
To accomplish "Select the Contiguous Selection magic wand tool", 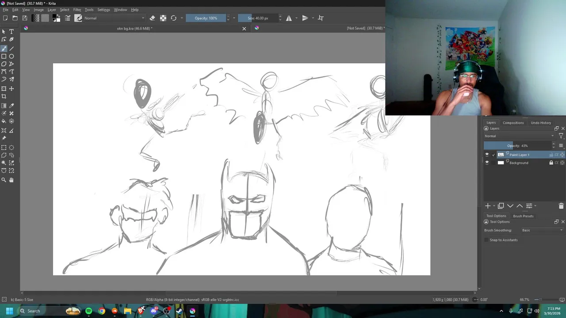I will 4,163.
